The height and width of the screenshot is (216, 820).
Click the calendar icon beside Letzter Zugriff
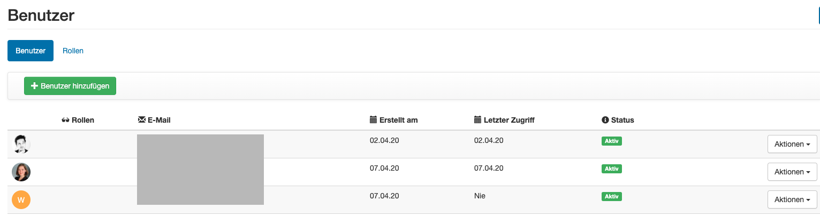tap(478, 120)
